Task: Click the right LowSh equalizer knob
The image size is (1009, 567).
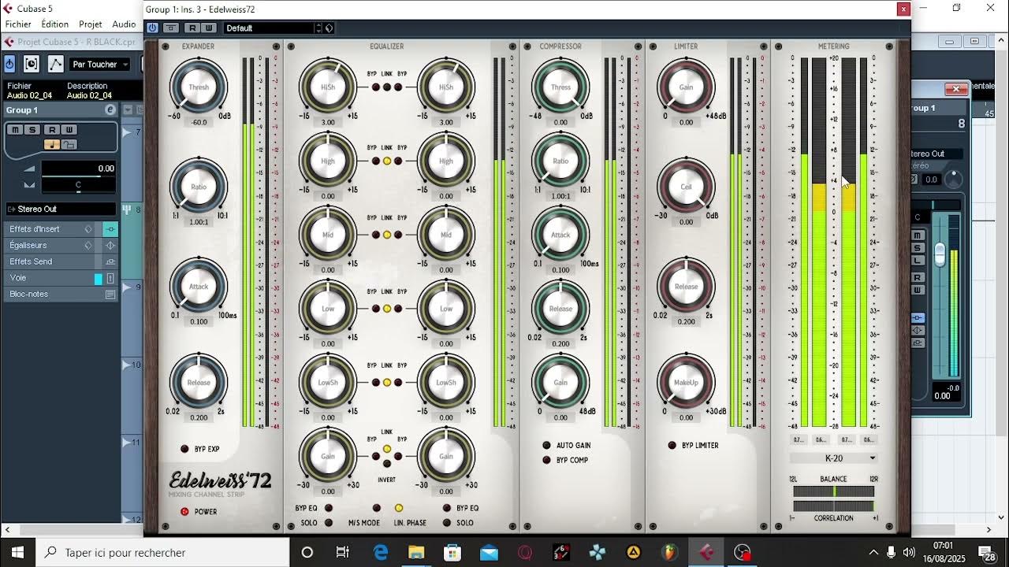Action: point(446,382)
